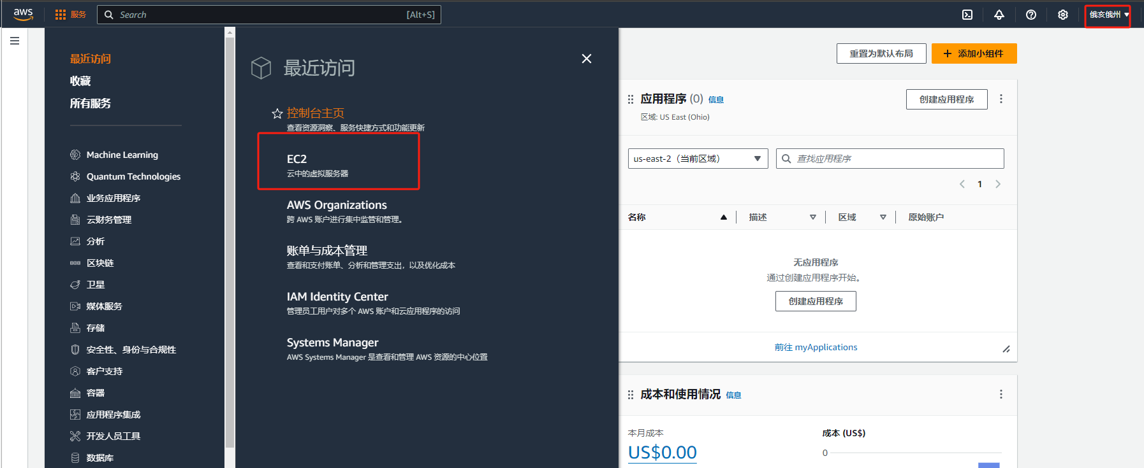Click the 添加小组件 button

pos(974,53)
